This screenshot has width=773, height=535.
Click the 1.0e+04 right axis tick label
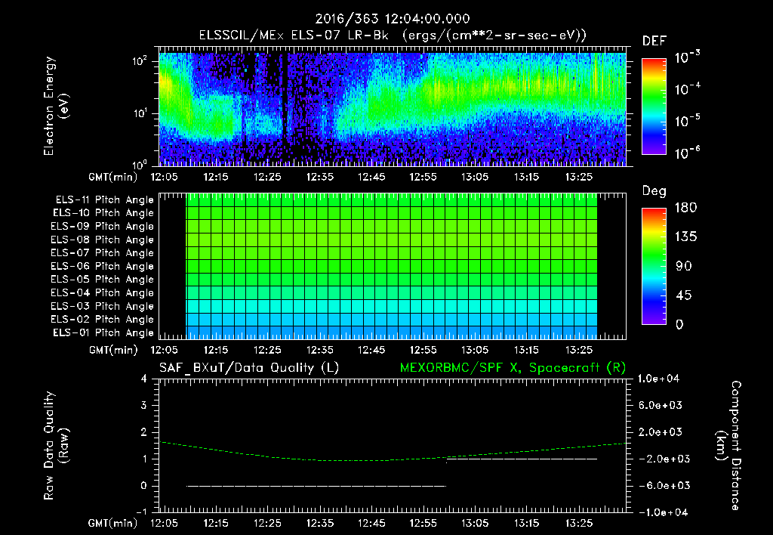point(658,379)
